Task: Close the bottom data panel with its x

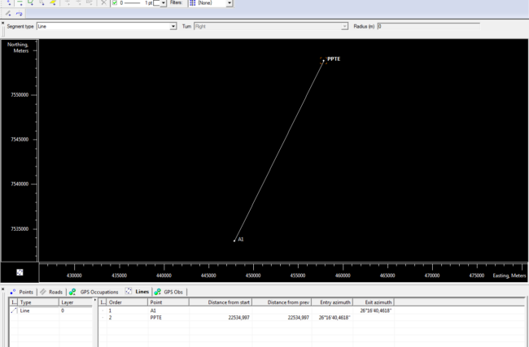Action: (x=2, y=289)
